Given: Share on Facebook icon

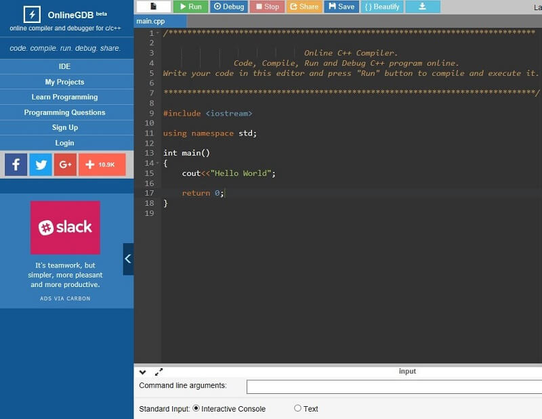Looking at the screenshot, I should pos(16,164).
